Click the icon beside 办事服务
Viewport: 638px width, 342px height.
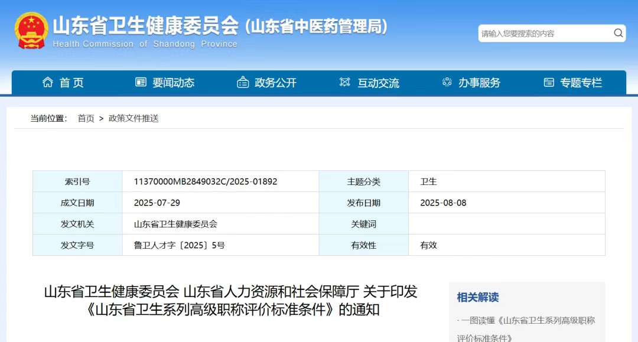pyautogui.click(x=447, y=82)
